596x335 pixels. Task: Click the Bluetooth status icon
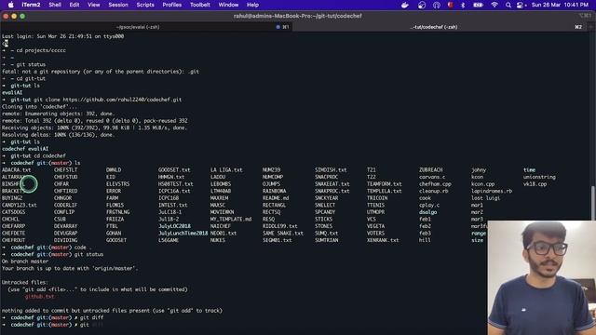[x=463, y=5]
